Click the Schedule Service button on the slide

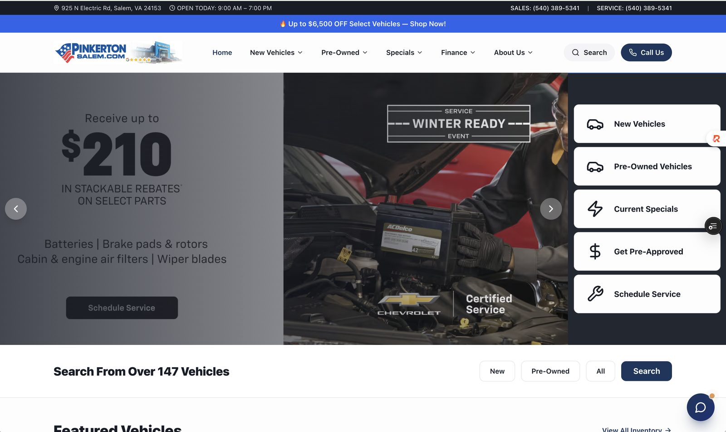pyautogui.click(x=122, y=308)
